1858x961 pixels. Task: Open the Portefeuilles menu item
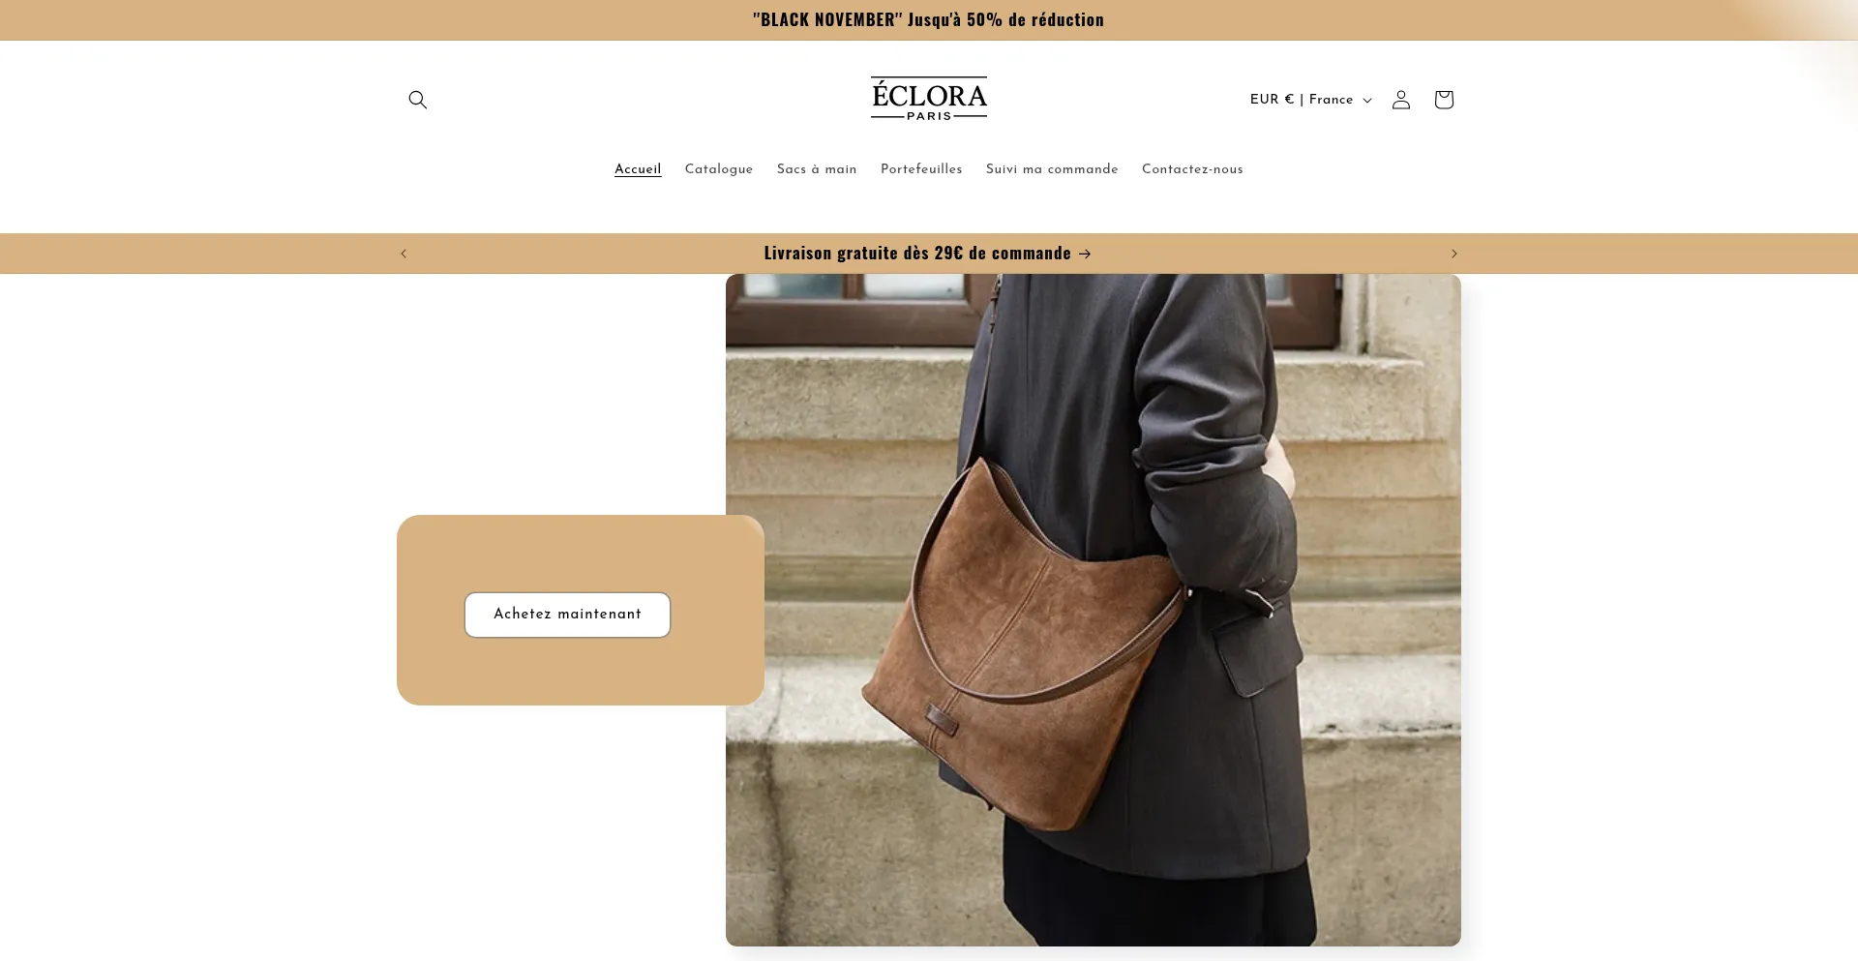(x=921, y=169)
